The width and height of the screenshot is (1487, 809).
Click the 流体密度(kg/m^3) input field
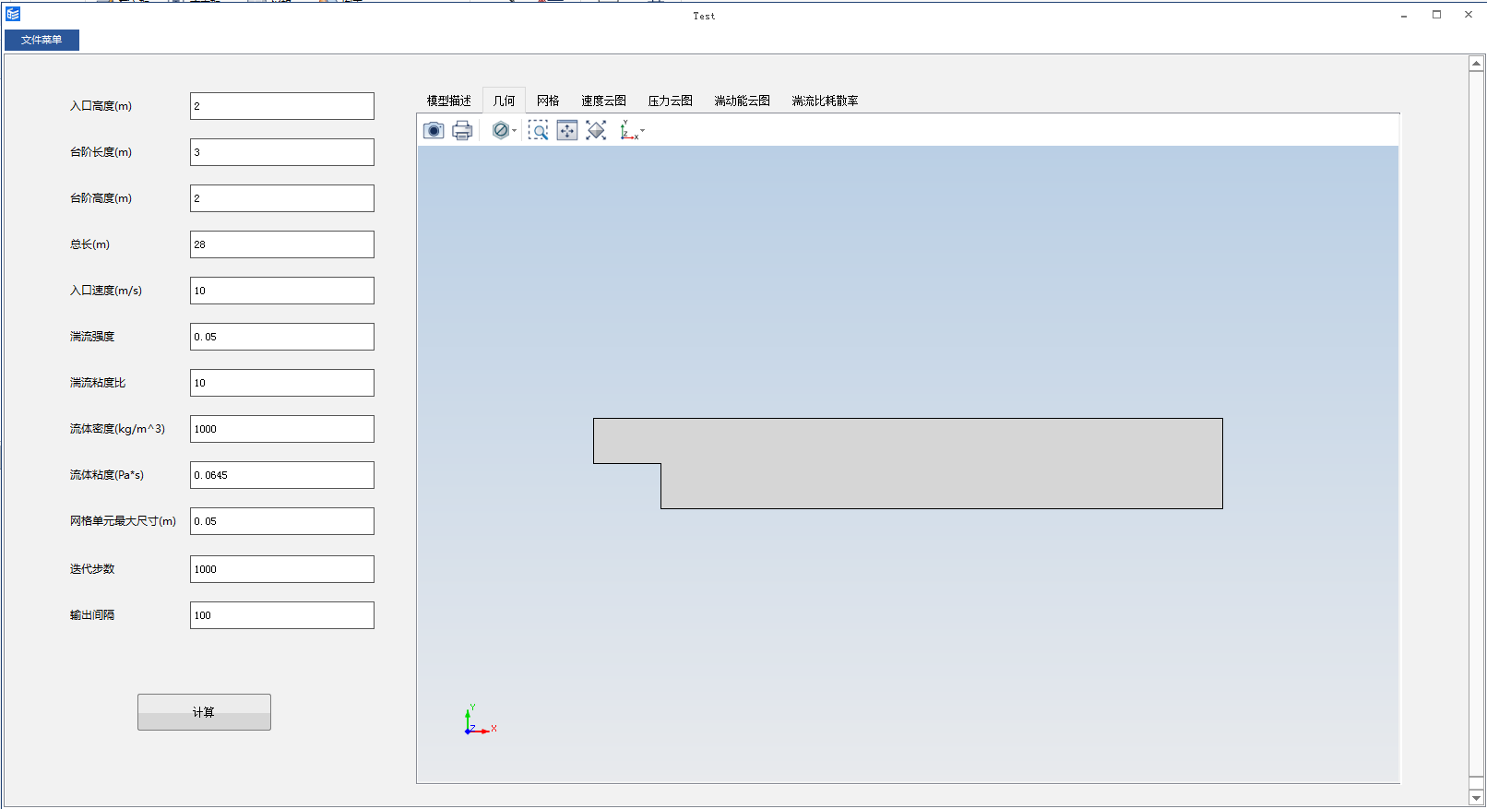[282, 429]
